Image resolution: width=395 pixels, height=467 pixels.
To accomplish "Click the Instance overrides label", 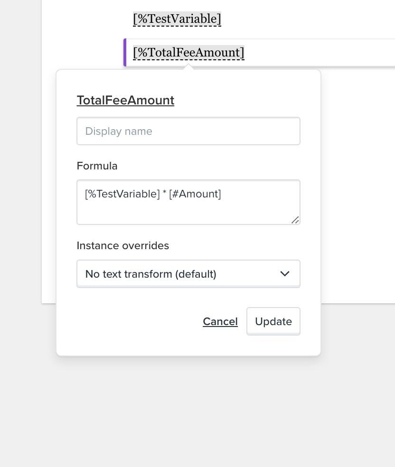I will pyautogui.click(x=123, y=246).
